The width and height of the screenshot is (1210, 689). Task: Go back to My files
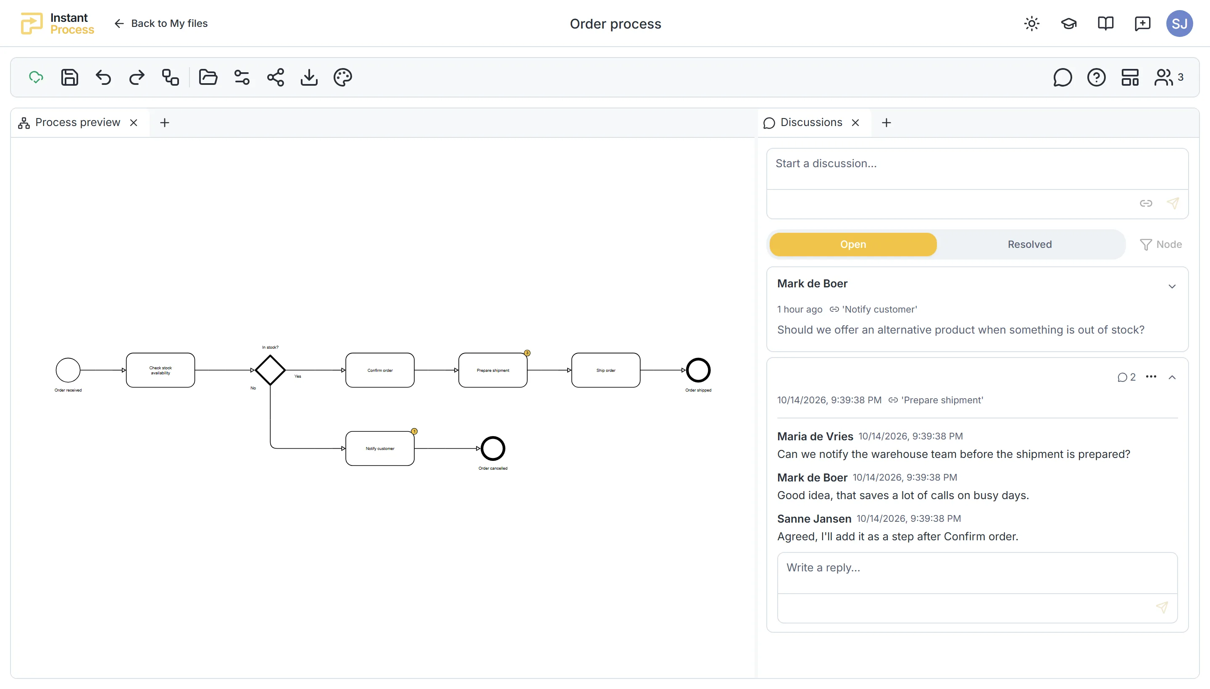coord(161,23)
